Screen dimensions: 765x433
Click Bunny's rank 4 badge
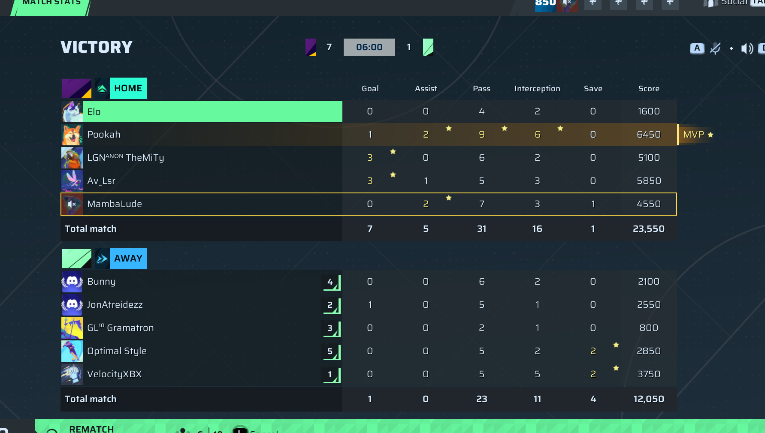click(331, 282)
